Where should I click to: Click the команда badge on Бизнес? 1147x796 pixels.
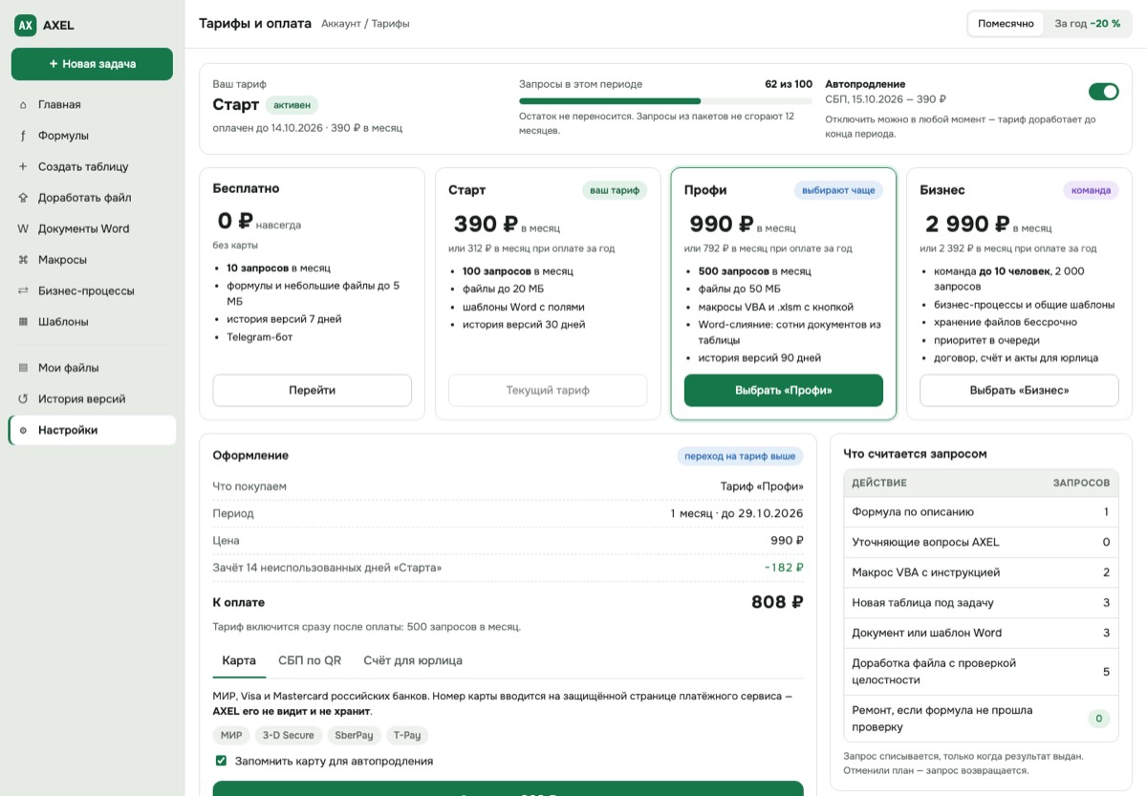click(x=1091, y=190)
